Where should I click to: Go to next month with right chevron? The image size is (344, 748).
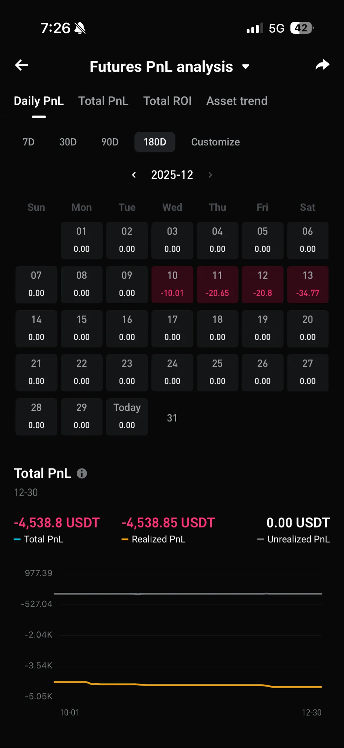coord(210,175)
